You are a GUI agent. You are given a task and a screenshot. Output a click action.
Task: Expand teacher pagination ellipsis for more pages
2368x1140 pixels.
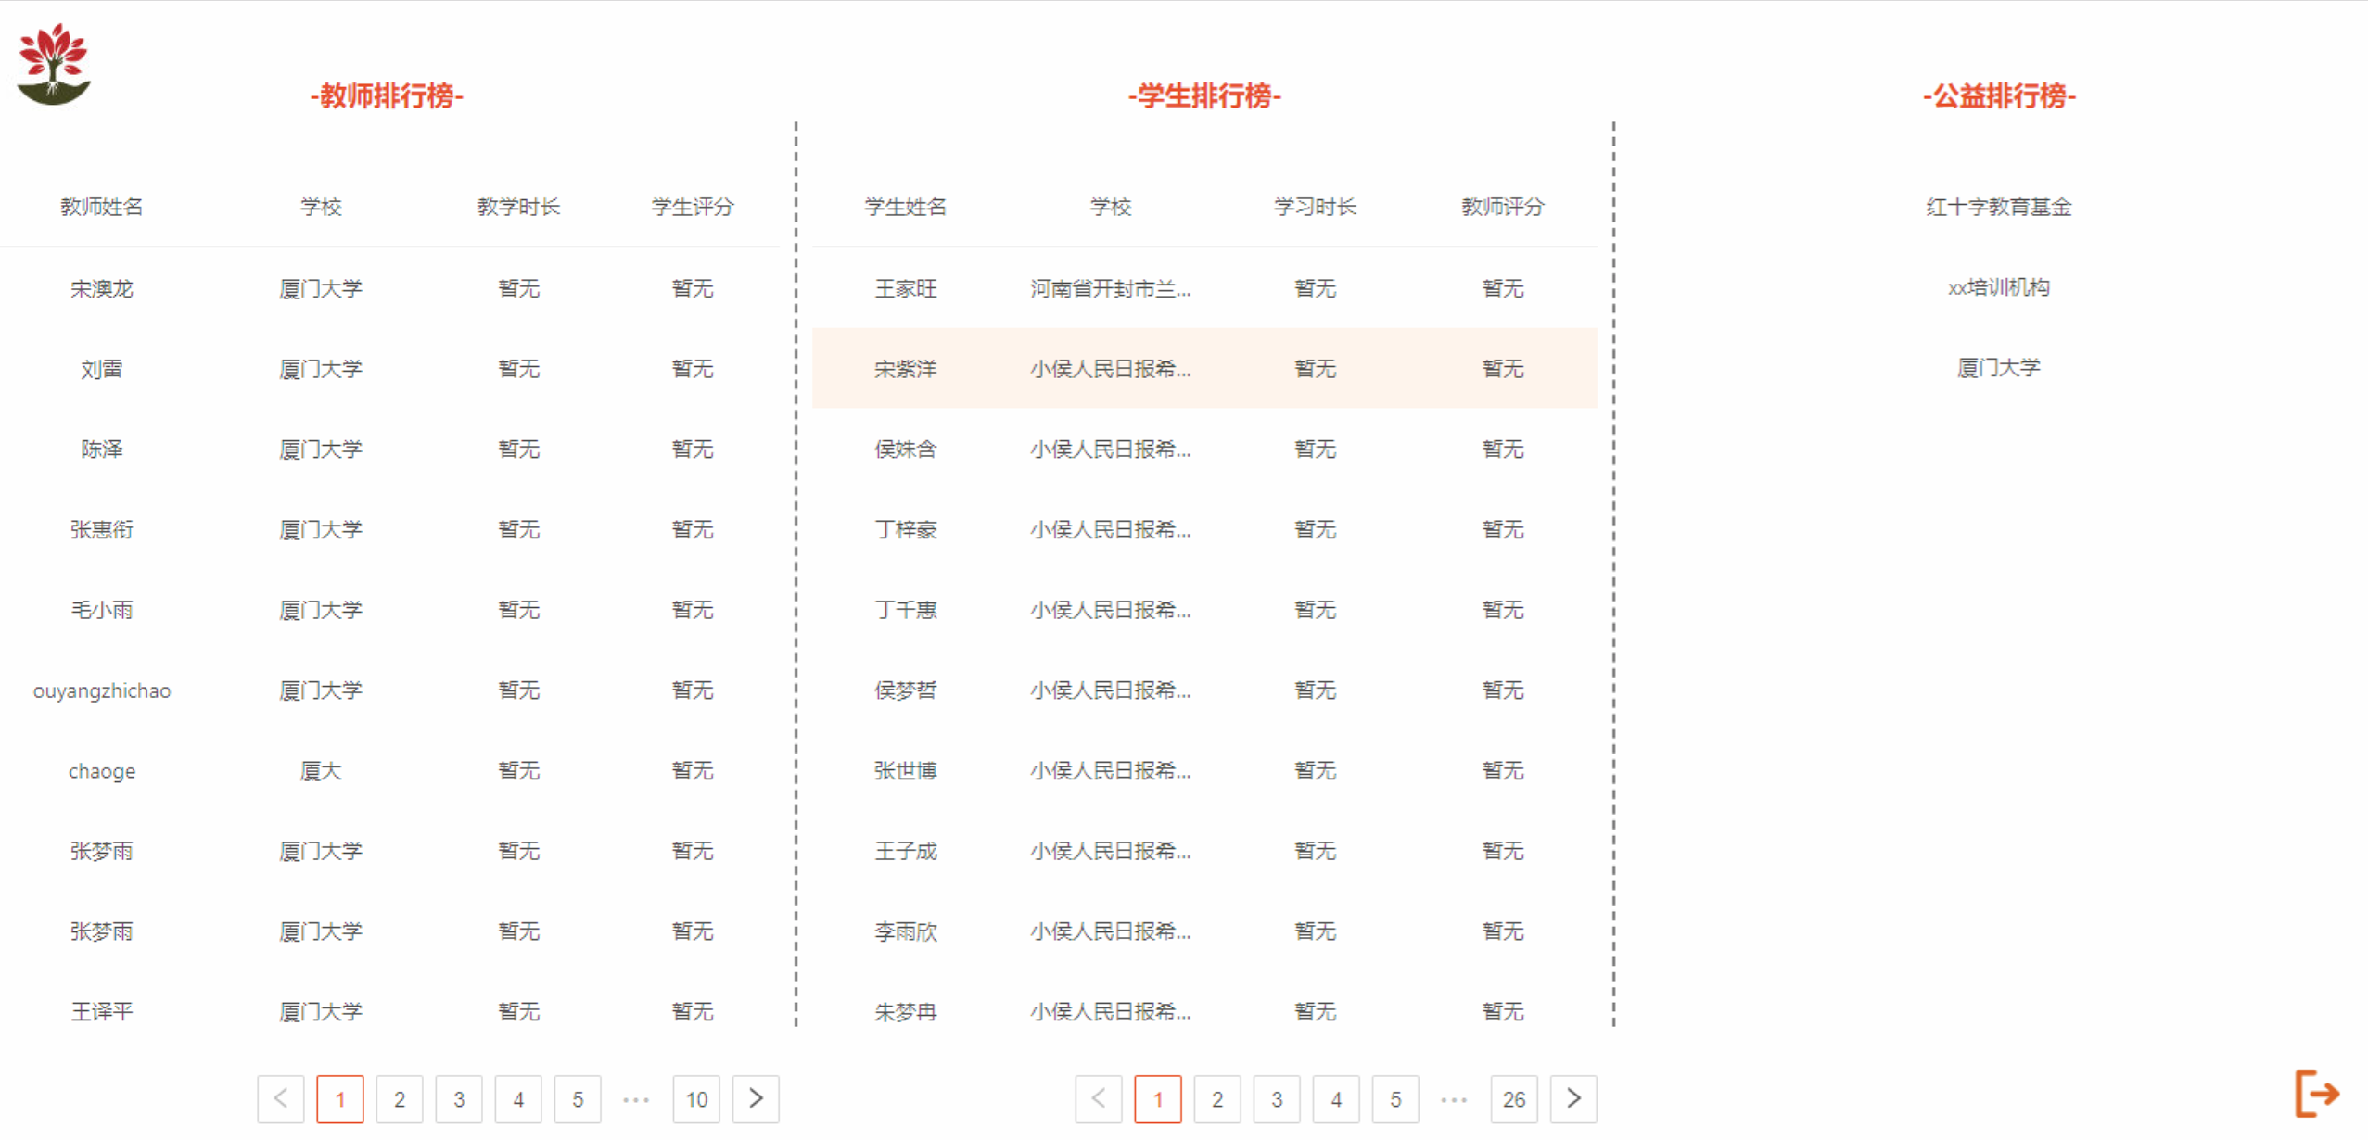tap(636, 1099)
